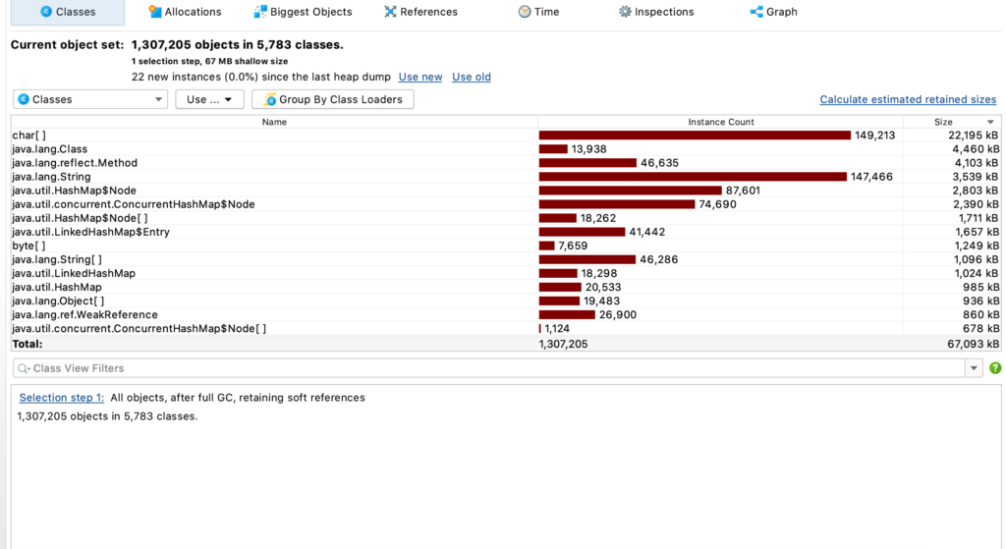Click the Inspections gear icon
Screen dimensions: 1006x549
pyautogui.click(x=625, y=12)
